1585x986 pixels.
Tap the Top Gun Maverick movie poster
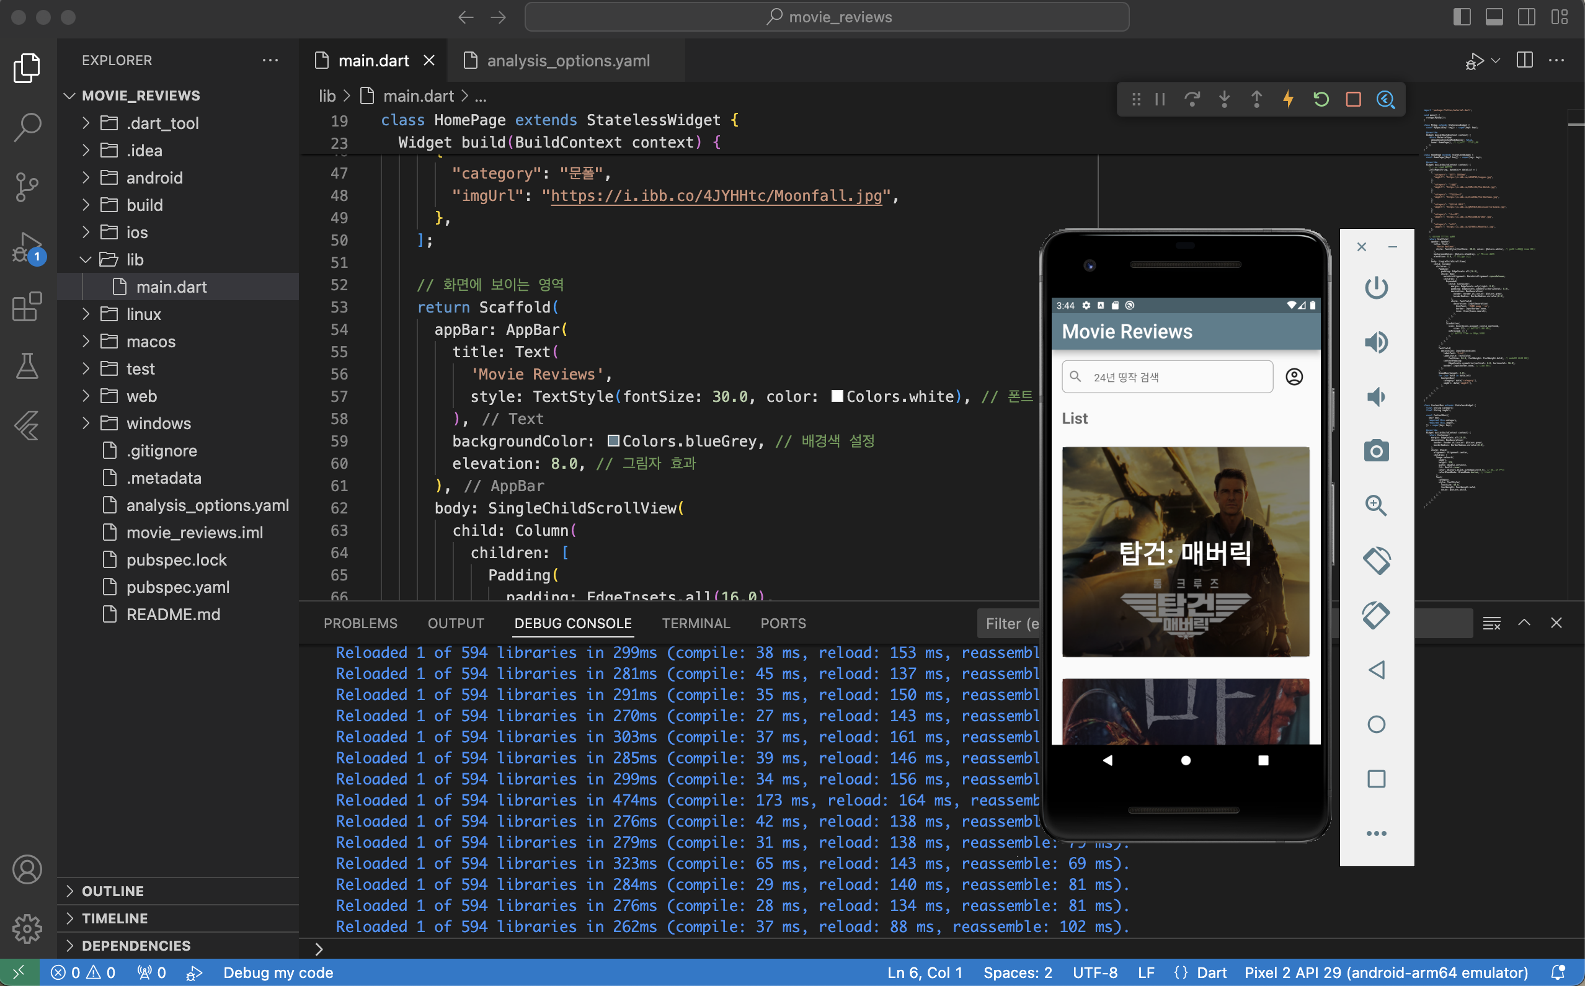point(1185,551)
